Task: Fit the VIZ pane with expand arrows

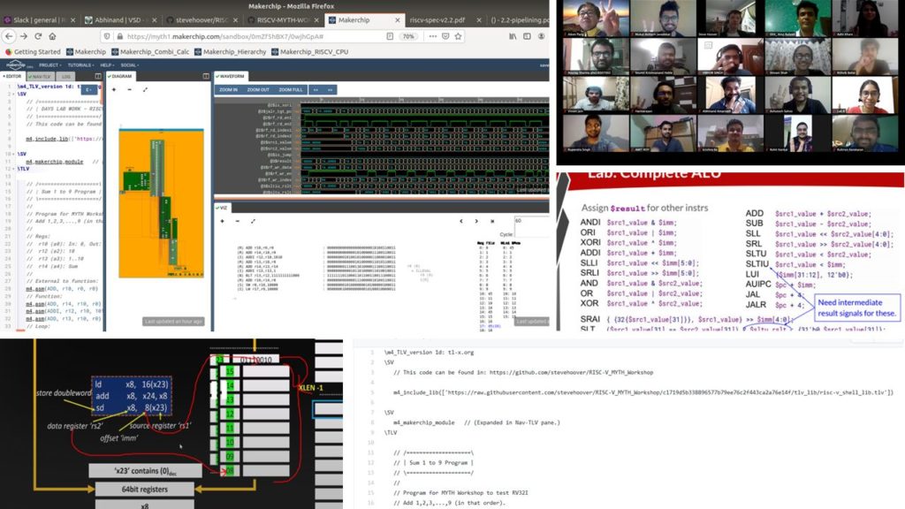Action: pos(253,221)
